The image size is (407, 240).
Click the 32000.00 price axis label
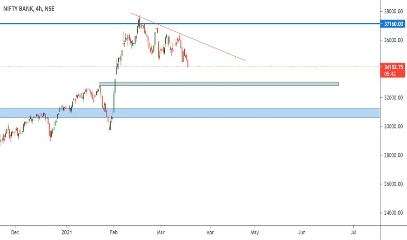pos(393,98)
